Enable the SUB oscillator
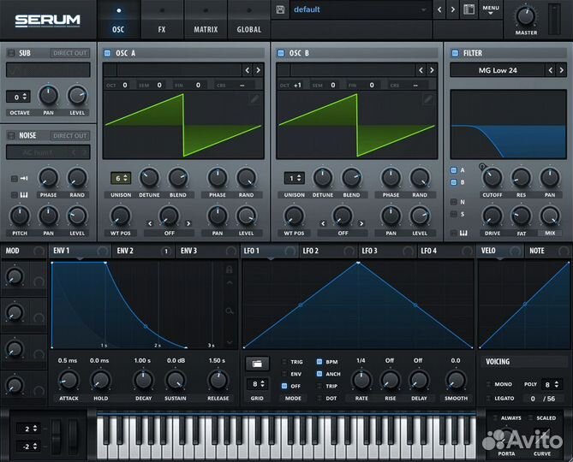 coord(11,53)
